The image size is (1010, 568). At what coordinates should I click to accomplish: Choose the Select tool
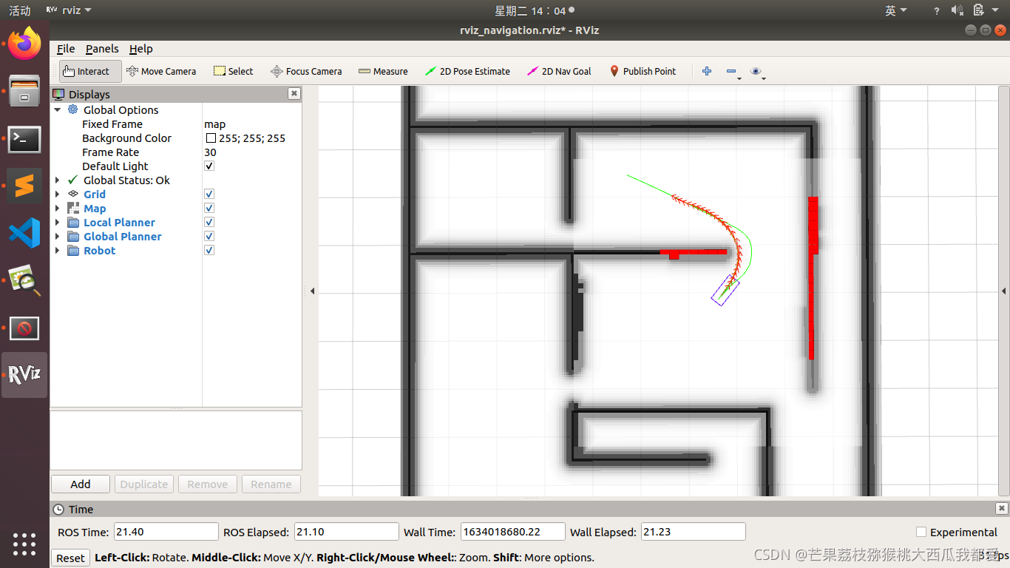(233, 71)
